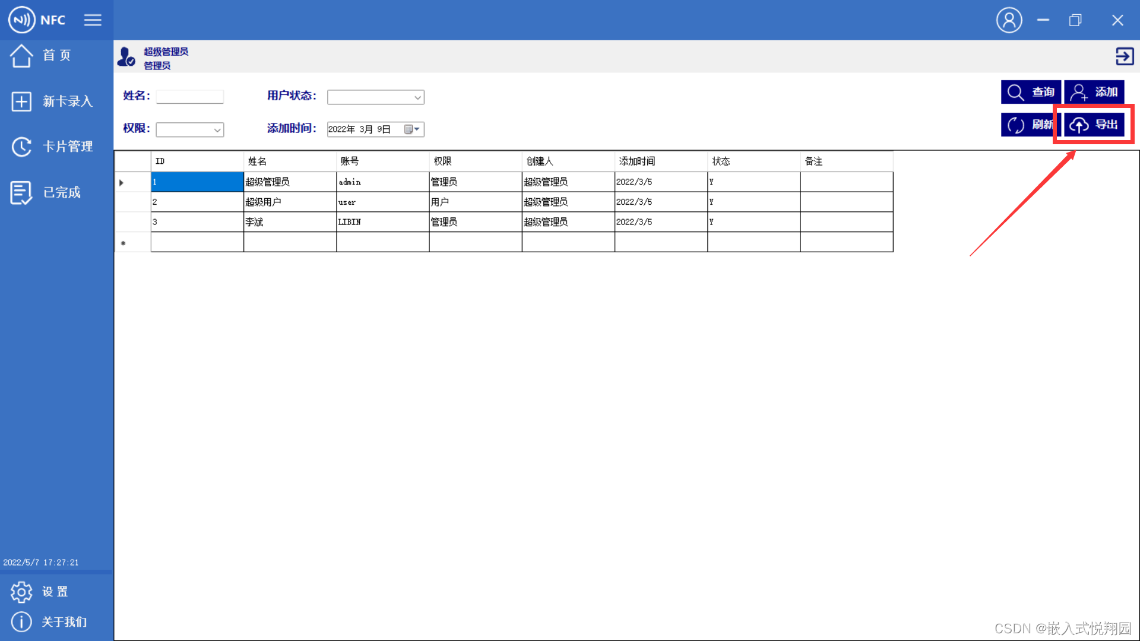Open 首页 home page in sidebar
Screen dimensions: 1140x641
coord(56,56)
